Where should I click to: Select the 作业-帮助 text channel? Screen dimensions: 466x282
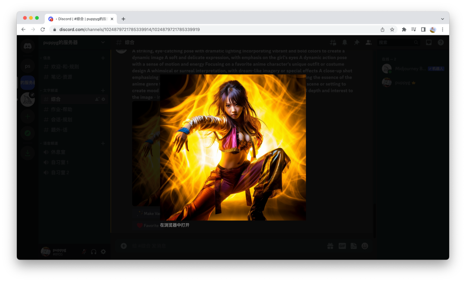click(x=62, y=109)
